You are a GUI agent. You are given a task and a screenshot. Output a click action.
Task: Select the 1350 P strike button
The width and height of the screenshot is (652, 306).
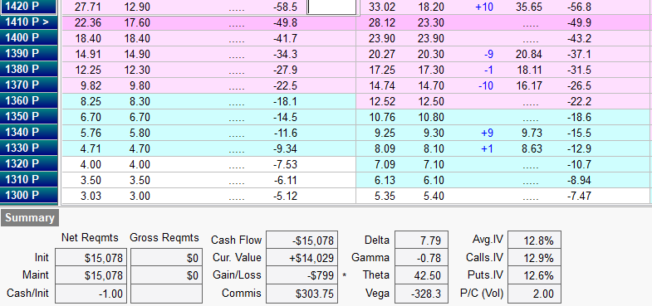click(29, 117)
